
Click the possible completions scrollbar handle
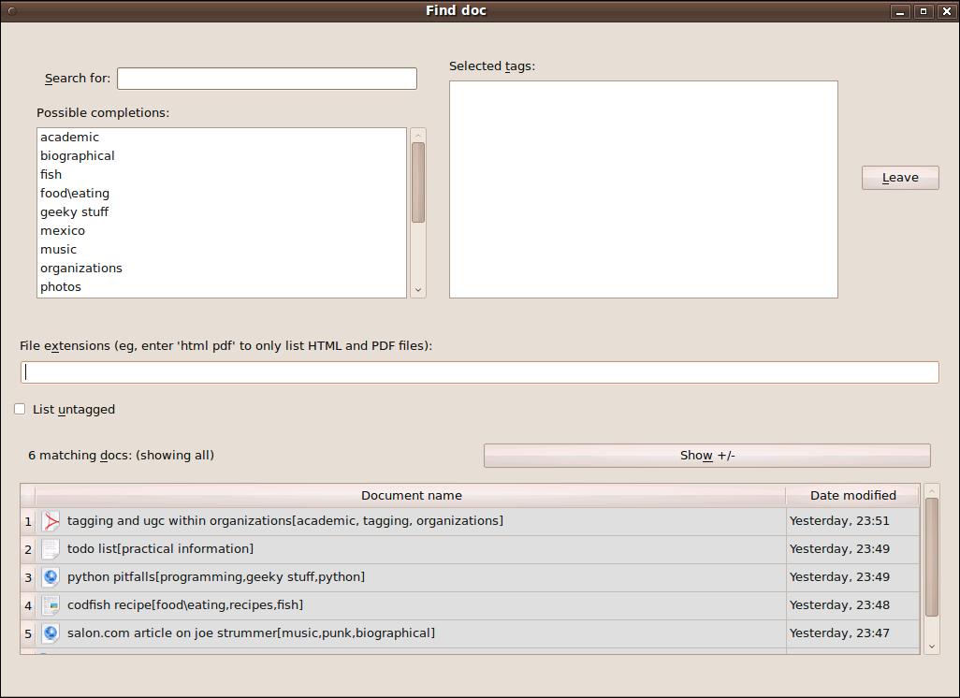click(418, 182)
